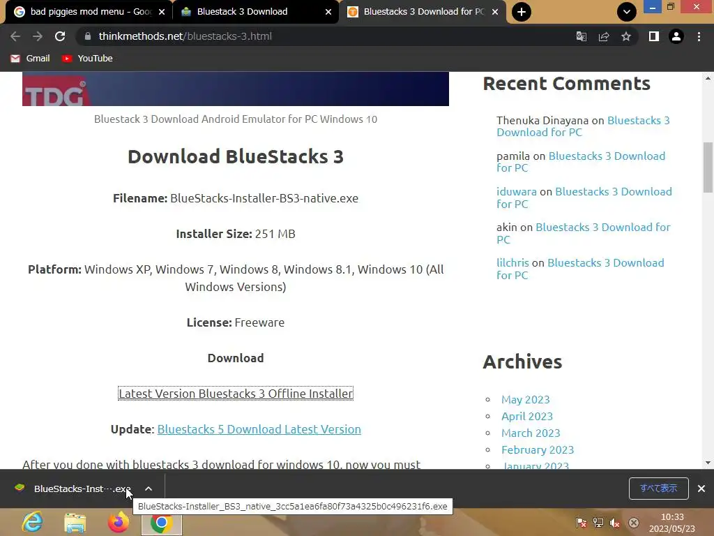Image resolution: width=714 pixels, height=536 pixels.
Task: Open the taskbar clock and date
Action: tap(672, 523)
